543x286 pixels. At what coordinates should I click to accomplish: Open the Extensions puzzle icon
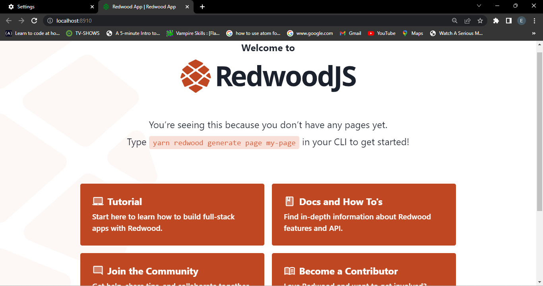tap(496, 21)
